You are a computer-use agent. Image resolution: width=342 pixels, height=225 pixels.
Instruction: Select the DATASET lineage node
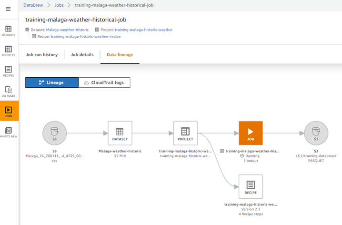[x=120, y=133]
